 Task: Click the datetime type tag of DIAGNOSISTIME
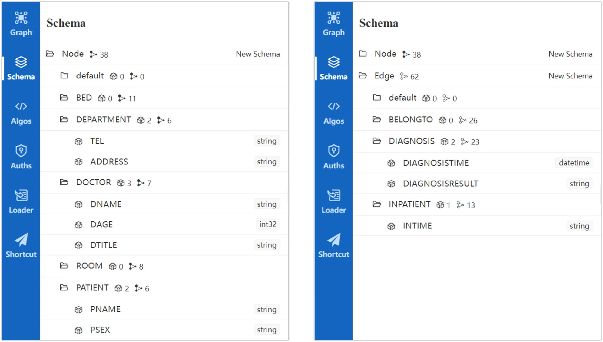click(x=573, y=163)
